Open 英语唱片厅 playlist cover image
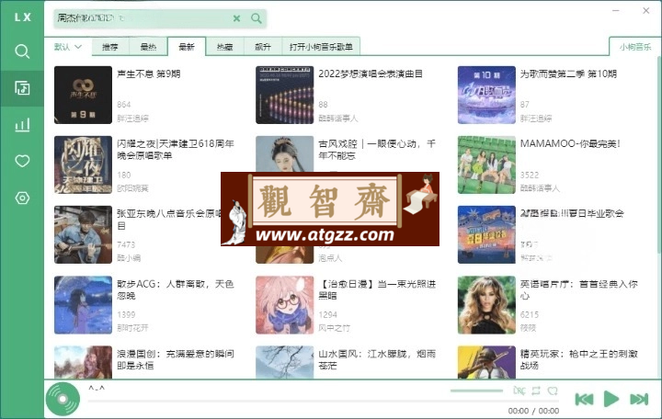The width and height of the screenshot is (662, 419). coord(486,305)
